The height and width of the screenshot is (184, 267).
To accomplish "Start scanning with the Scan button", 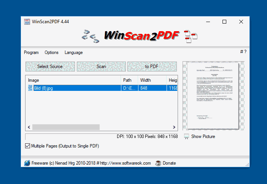I will coord(101,67).
